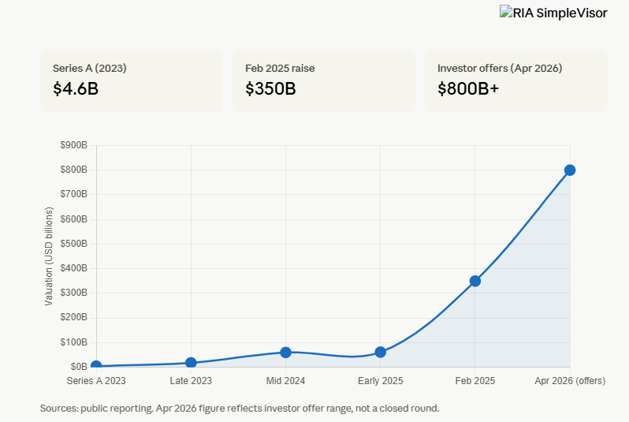The image size is (629, 422).
Task: Click the Feb 2025 x-axis label
Action: pyautogui.click(x=475, y=381)
